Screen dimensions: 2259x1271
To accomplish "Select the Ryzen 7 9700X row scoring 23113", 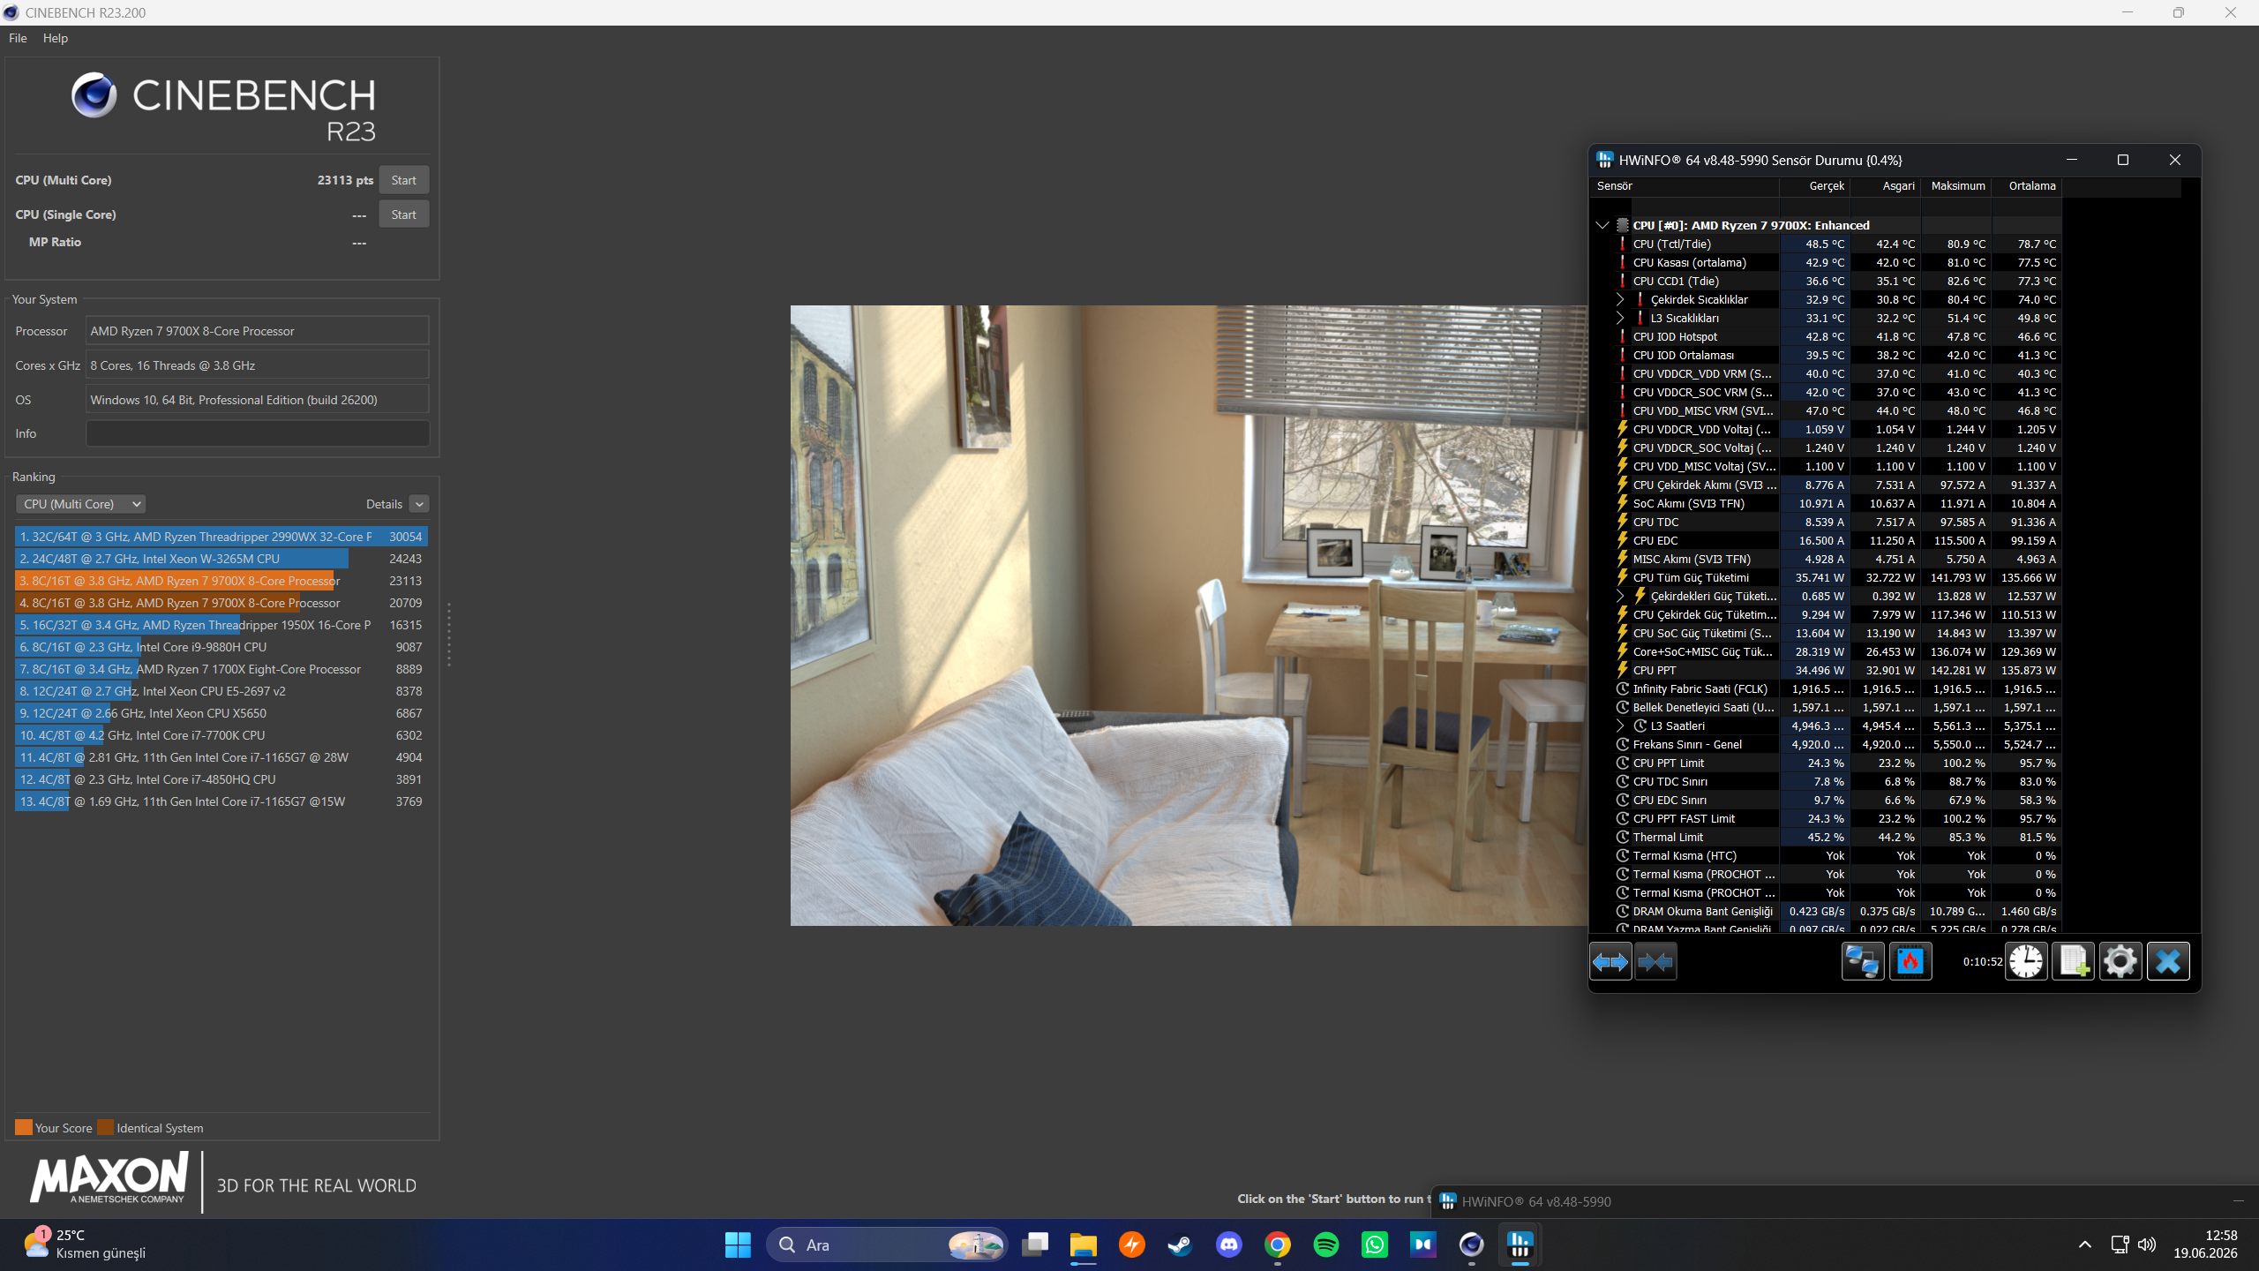I will pos(221,581).
